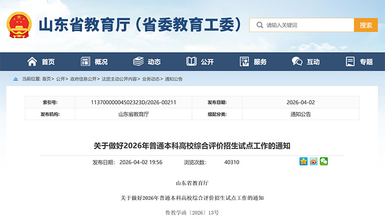Viewport: 385px width, 220px height.
Task: Share via the yellow star QQ空间 icon
Action: [303, 162]
